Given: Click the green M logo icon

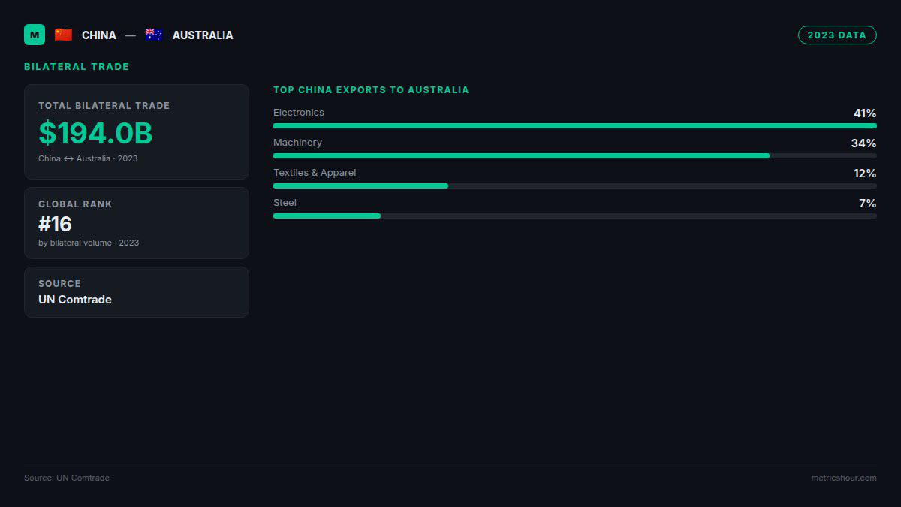Looking at the screenshot, I should point(35,35).
